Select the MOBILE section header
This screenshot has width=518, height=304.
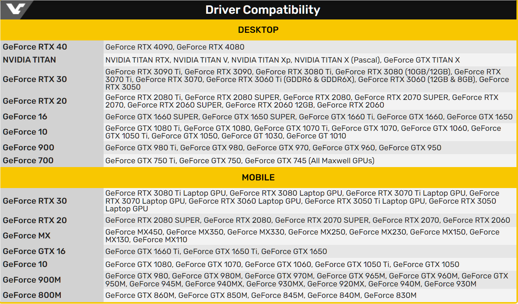coord(258,178)
